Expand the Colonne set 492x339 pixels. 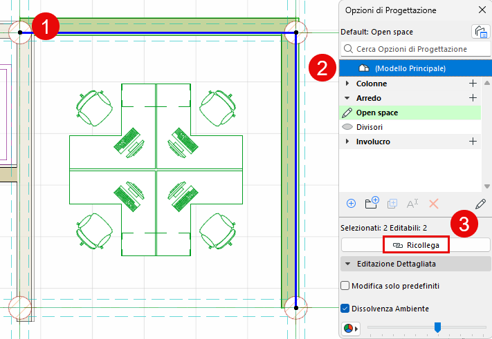[347, 84]
